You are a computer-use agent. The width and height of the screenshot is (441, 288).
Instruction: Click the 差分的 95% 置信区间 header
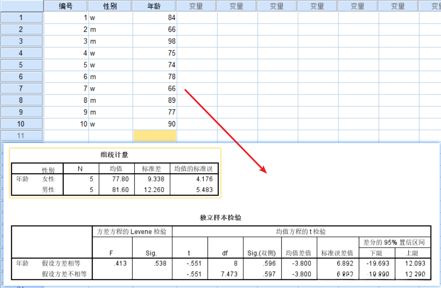tap(394, 242)
